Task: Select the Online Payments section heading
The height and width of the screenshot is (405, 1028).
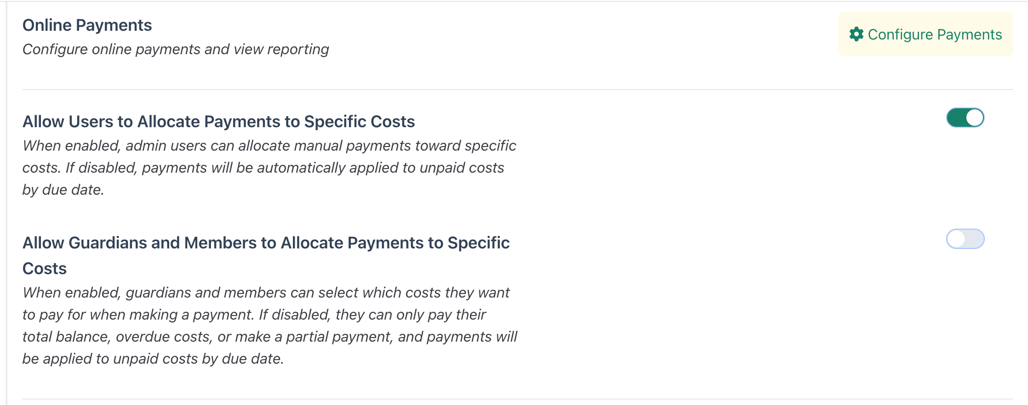Action: tap(87, 25)
